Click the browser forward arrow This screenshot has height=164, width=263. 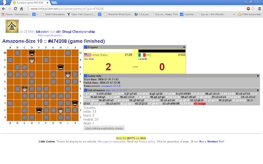pyautogui.click(x=9, y=9)
